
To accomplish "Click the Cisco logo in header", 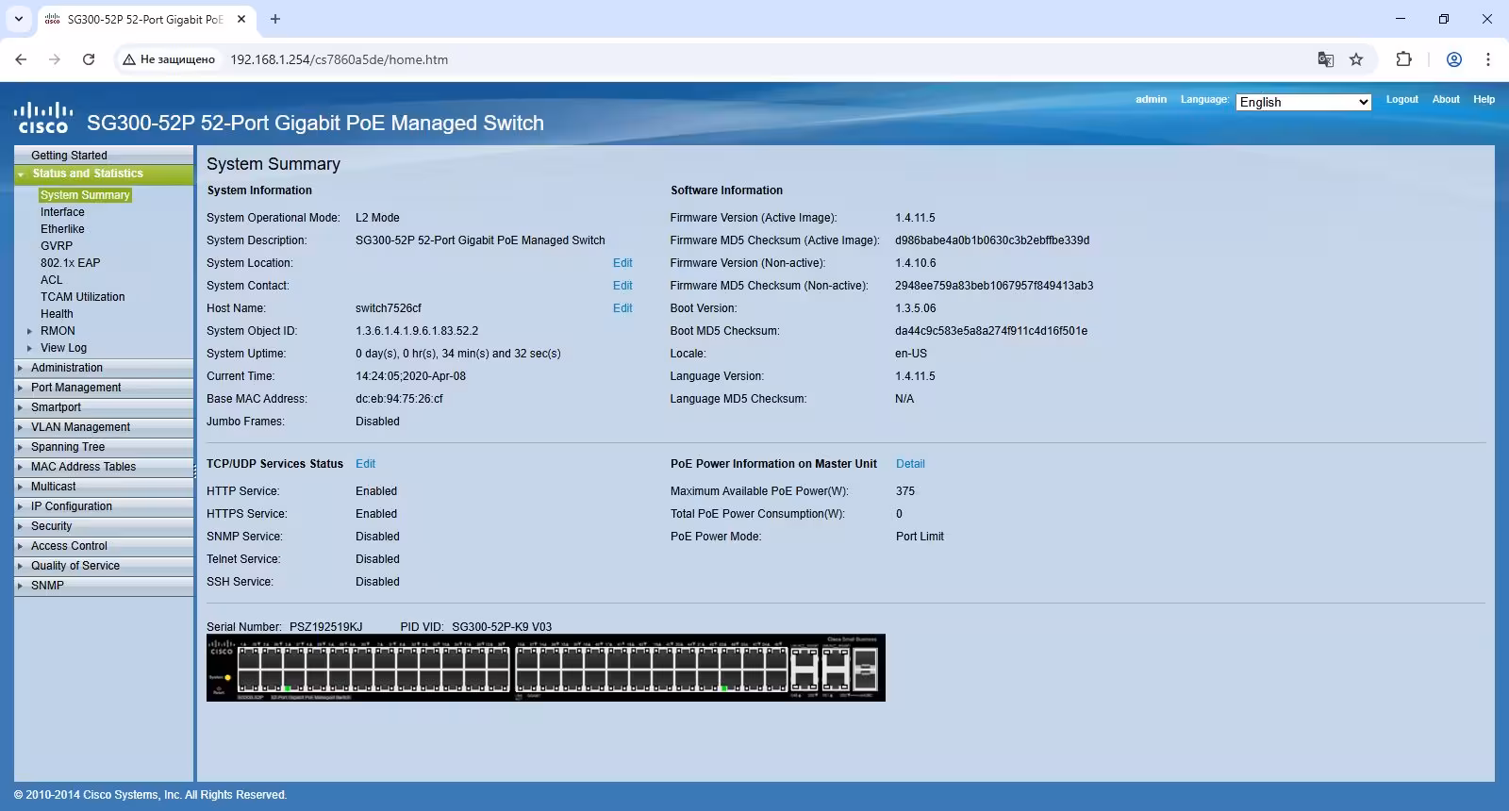I will tap(43, 118).
